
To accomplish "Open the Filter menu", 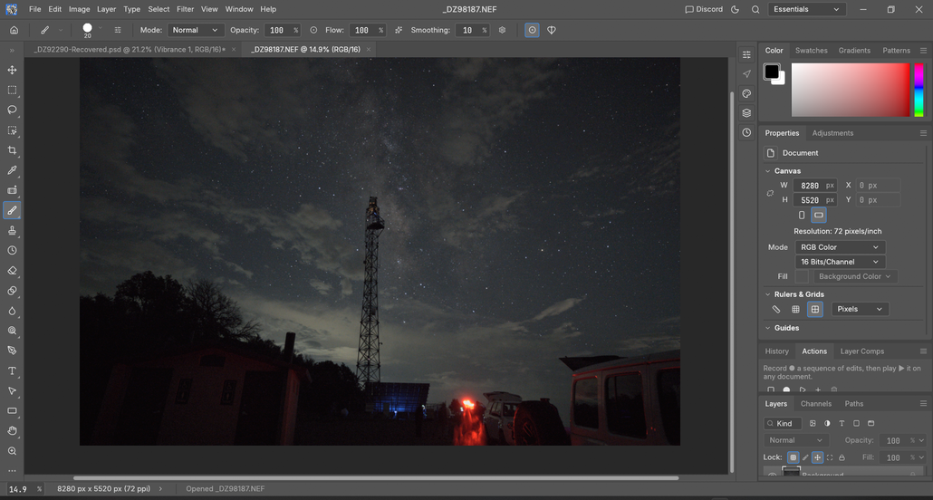I will pyautogui.click(x=185, y=10).
